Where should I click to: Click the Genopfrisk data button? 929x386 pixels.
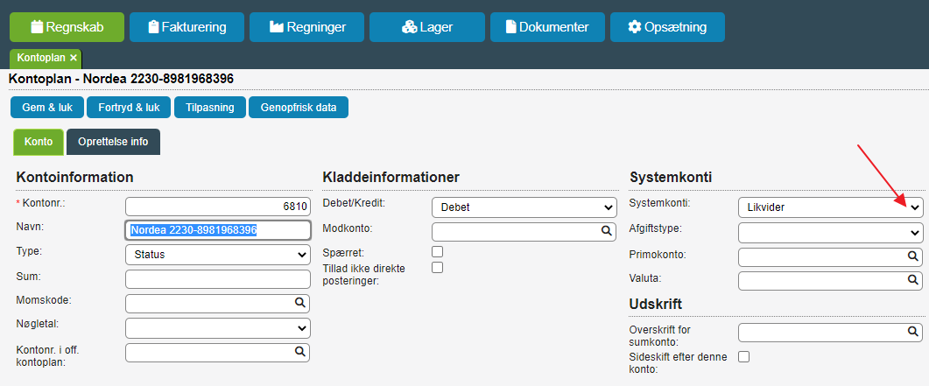298,108
